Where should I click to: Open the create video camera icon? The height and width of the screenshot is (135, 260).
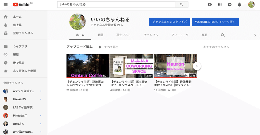(x=210, y=5)
